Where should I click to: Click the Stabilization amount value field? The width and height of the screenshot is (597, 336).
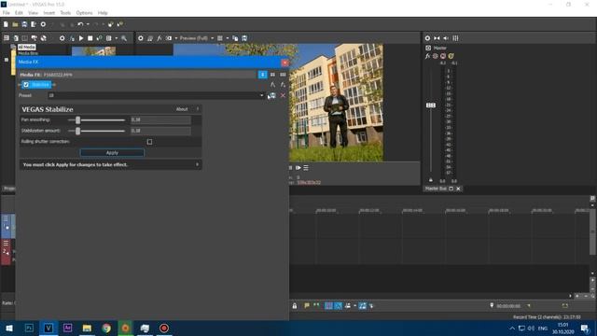[x=160, y=131]
